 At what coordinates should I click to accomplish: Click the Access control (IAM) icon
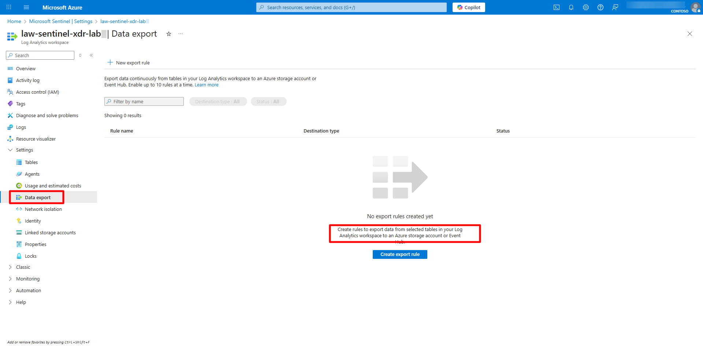pyautogui.click(x=10, y=92)
